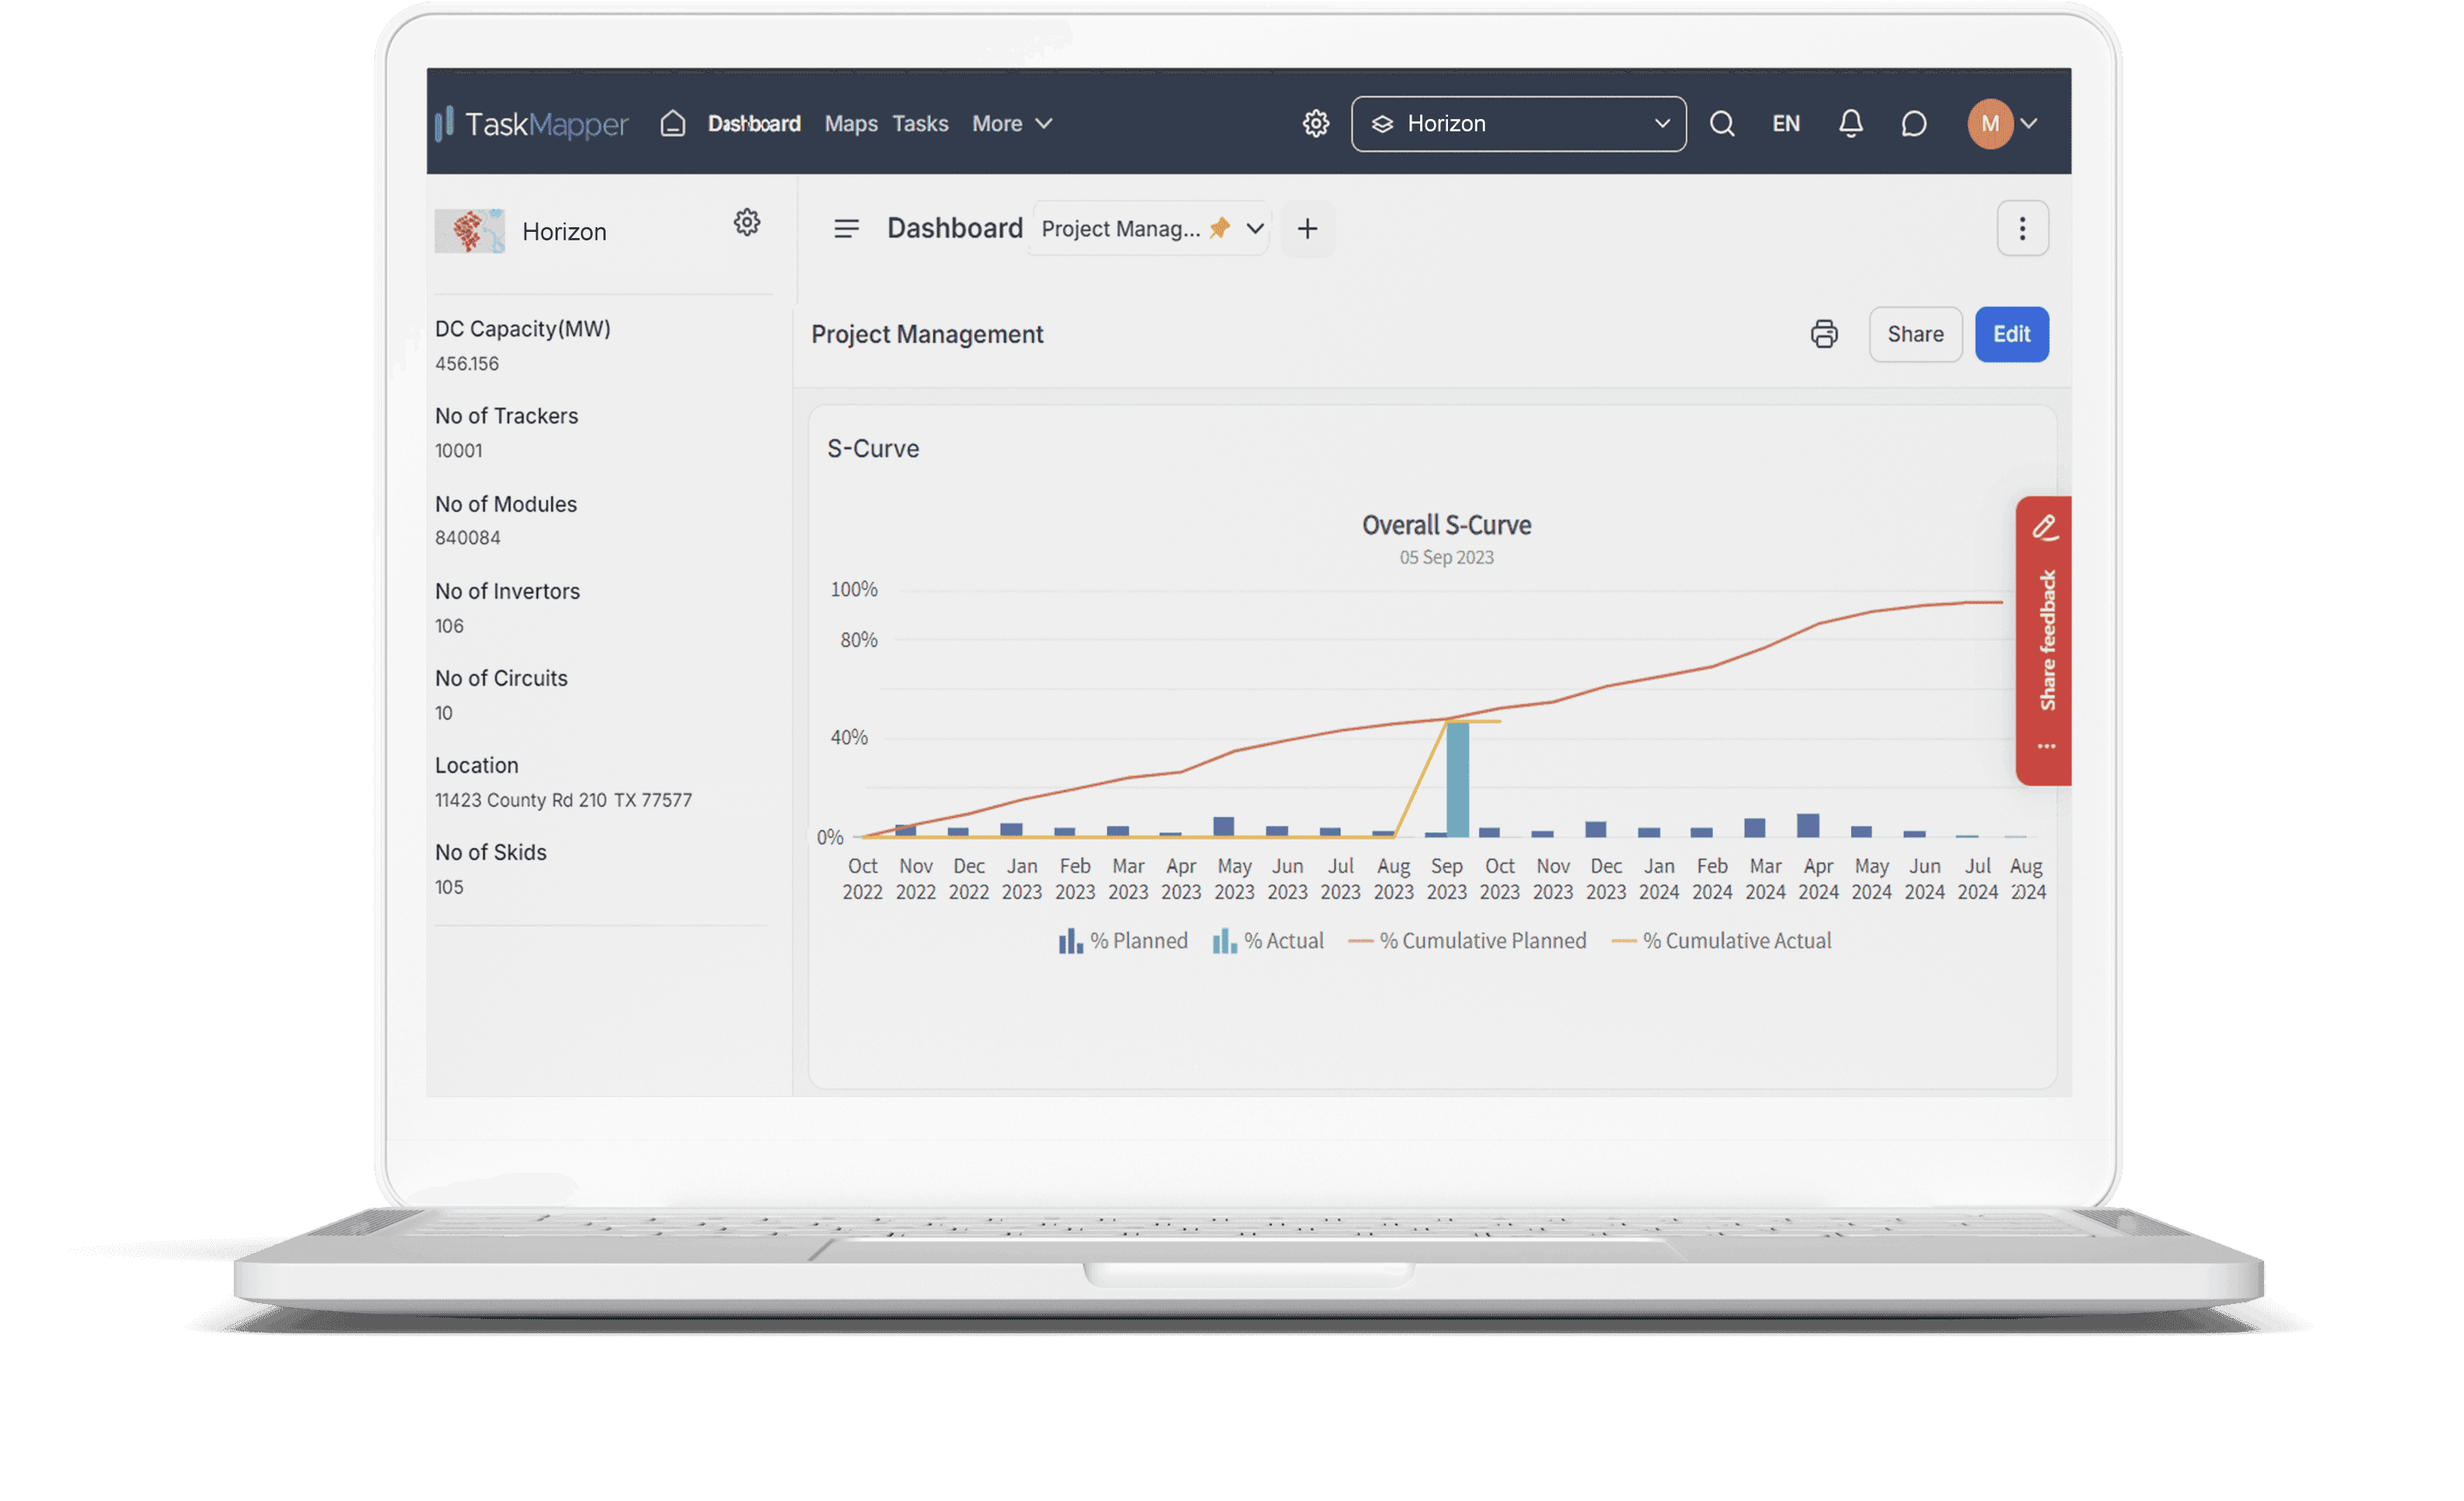
Task: Click the search magnifier icon
Action: pos(1722,123)
